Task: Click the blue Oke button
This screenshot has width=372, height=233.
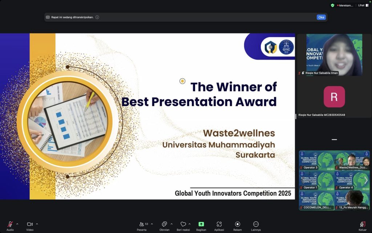Action: pos(321,17)
